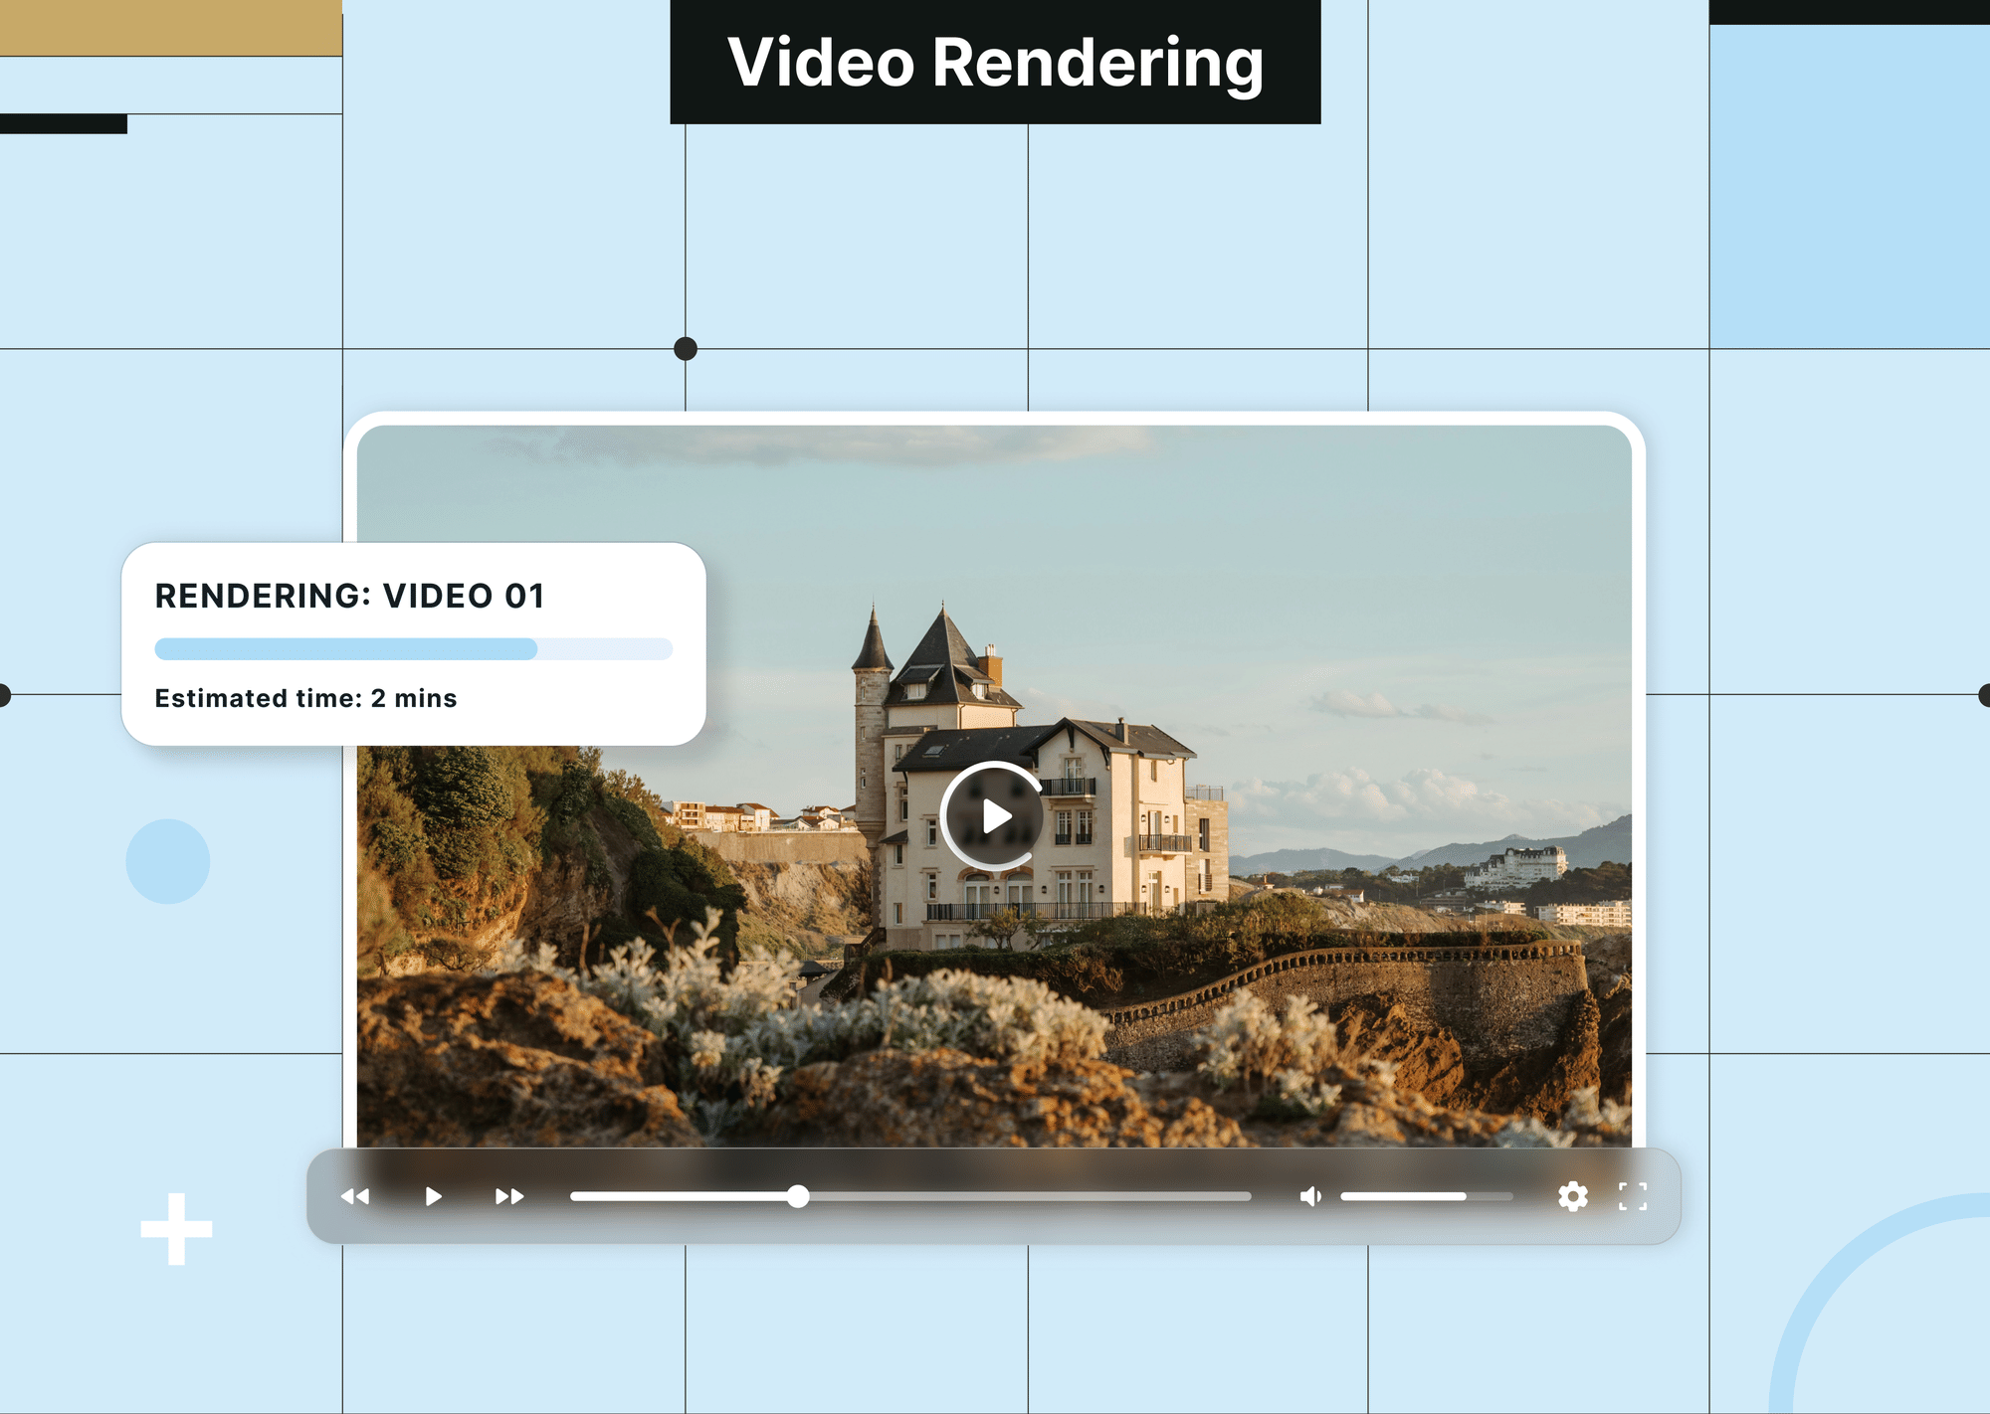Click the speaker icon to mute audio
The height and width of the screenshot is (1414, 1990).
pos(1309,1197)
